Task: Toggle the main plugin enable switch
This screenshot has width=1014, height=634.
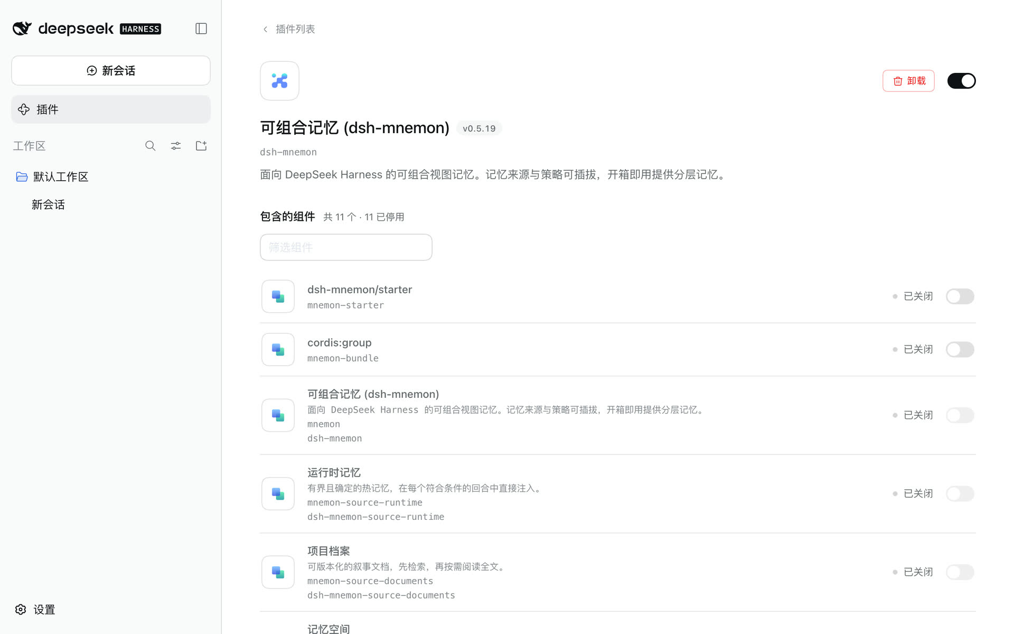Action: tap(961, 81)
